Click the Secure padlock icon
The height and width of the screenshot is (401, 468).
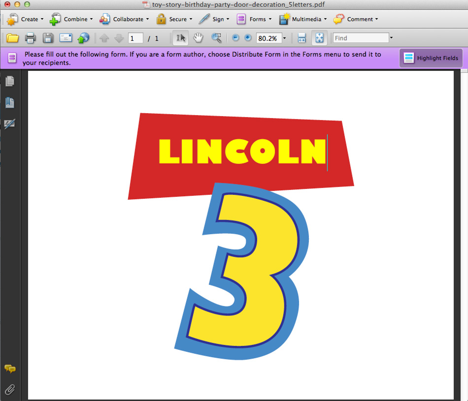click(x=161, y=19)
